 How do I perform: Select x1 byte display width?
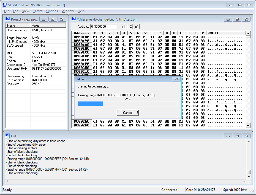point(123,27)
